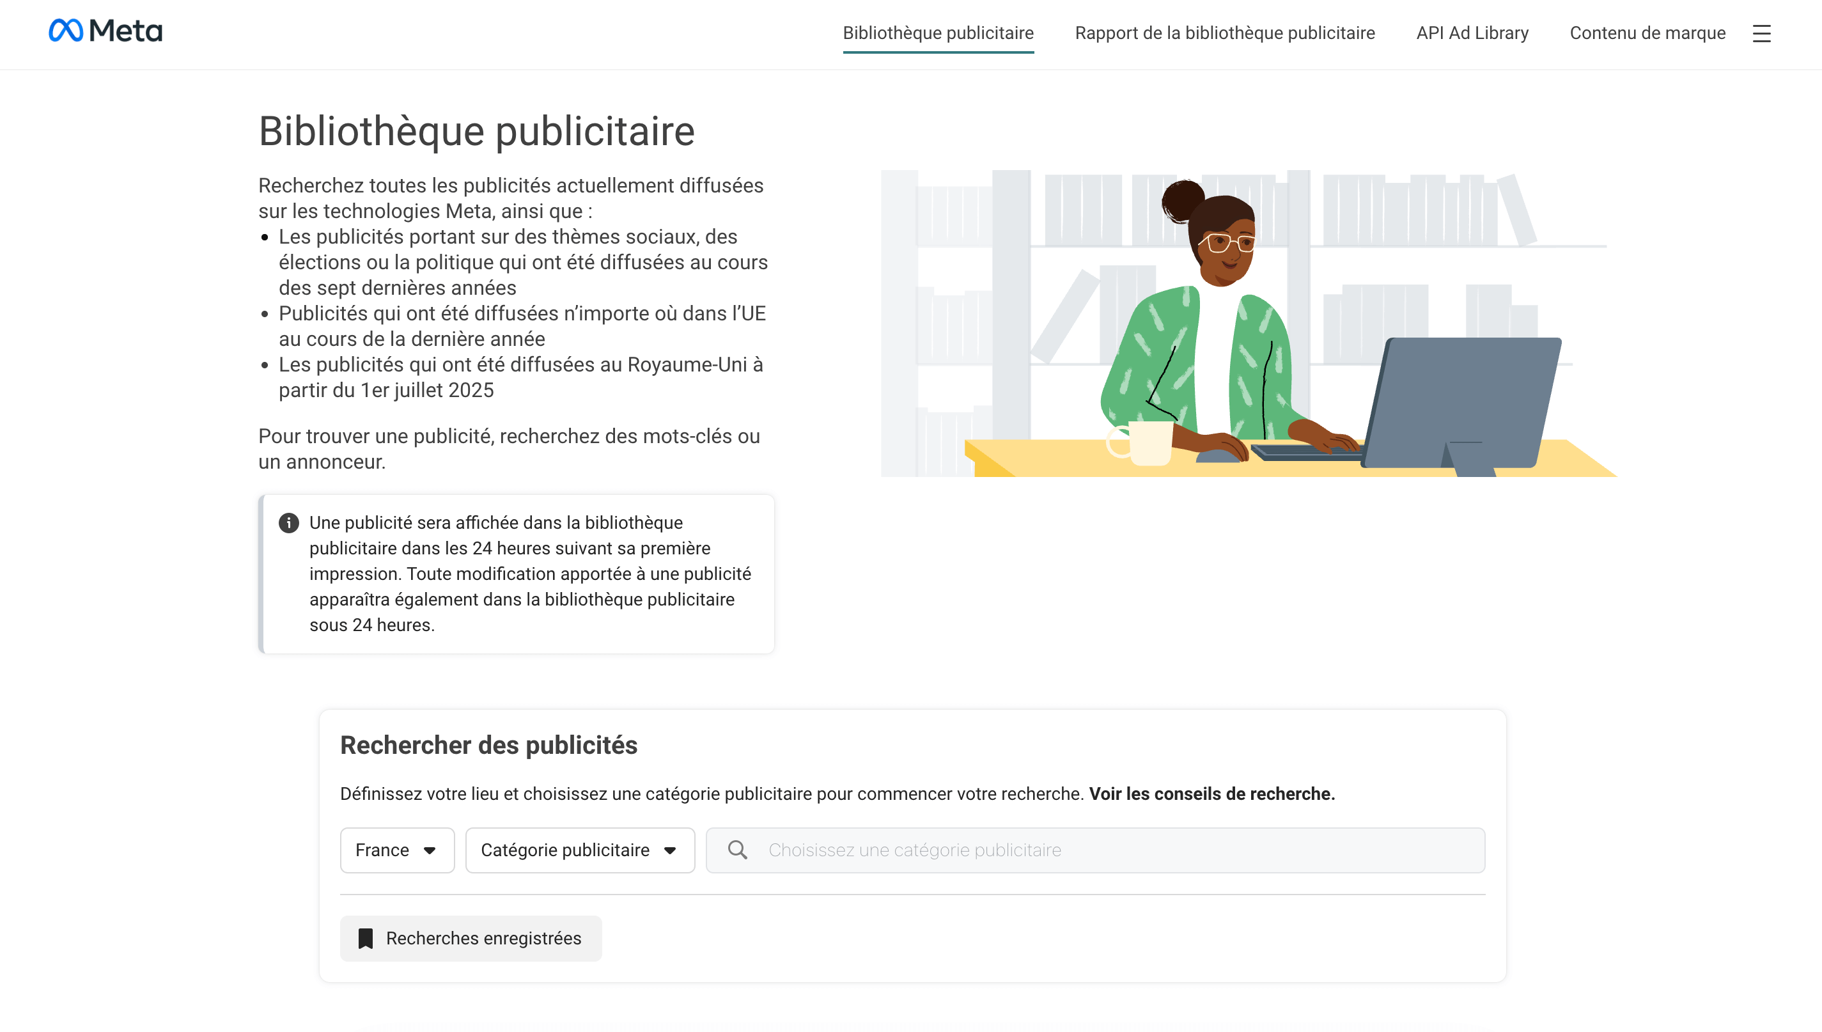Click the Catégorie publicitaire dropdown arrow
The height and width of the screenshot is (1032, 1822).
coord(670,850)
